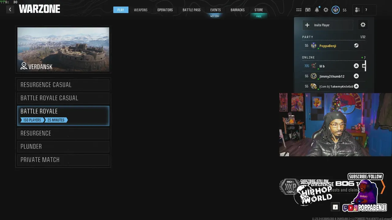Open the PLAY tab

121,10
